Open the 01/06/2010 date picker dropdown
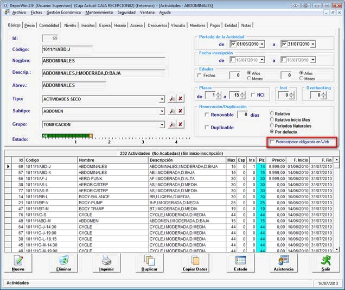This screenshot has width=345, height=290. coord(262,44)
